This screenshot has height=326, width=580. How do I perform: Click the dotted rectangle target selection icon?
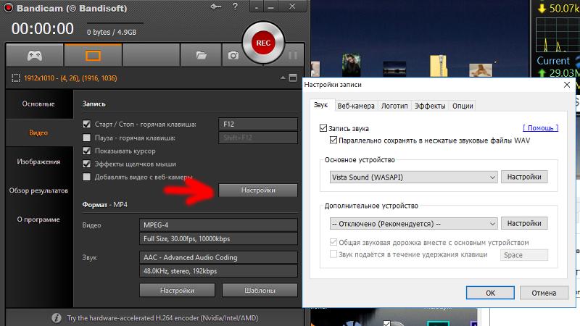click(15, 78)
